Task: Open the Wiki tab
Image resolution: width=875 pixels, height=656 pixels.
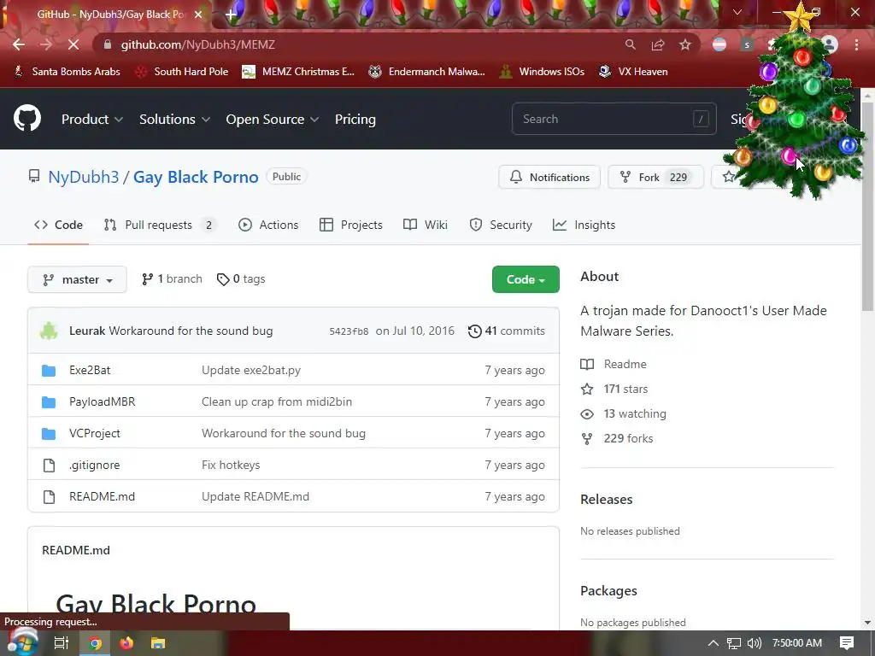Action: pyautogui.click(x=426, y=225)
